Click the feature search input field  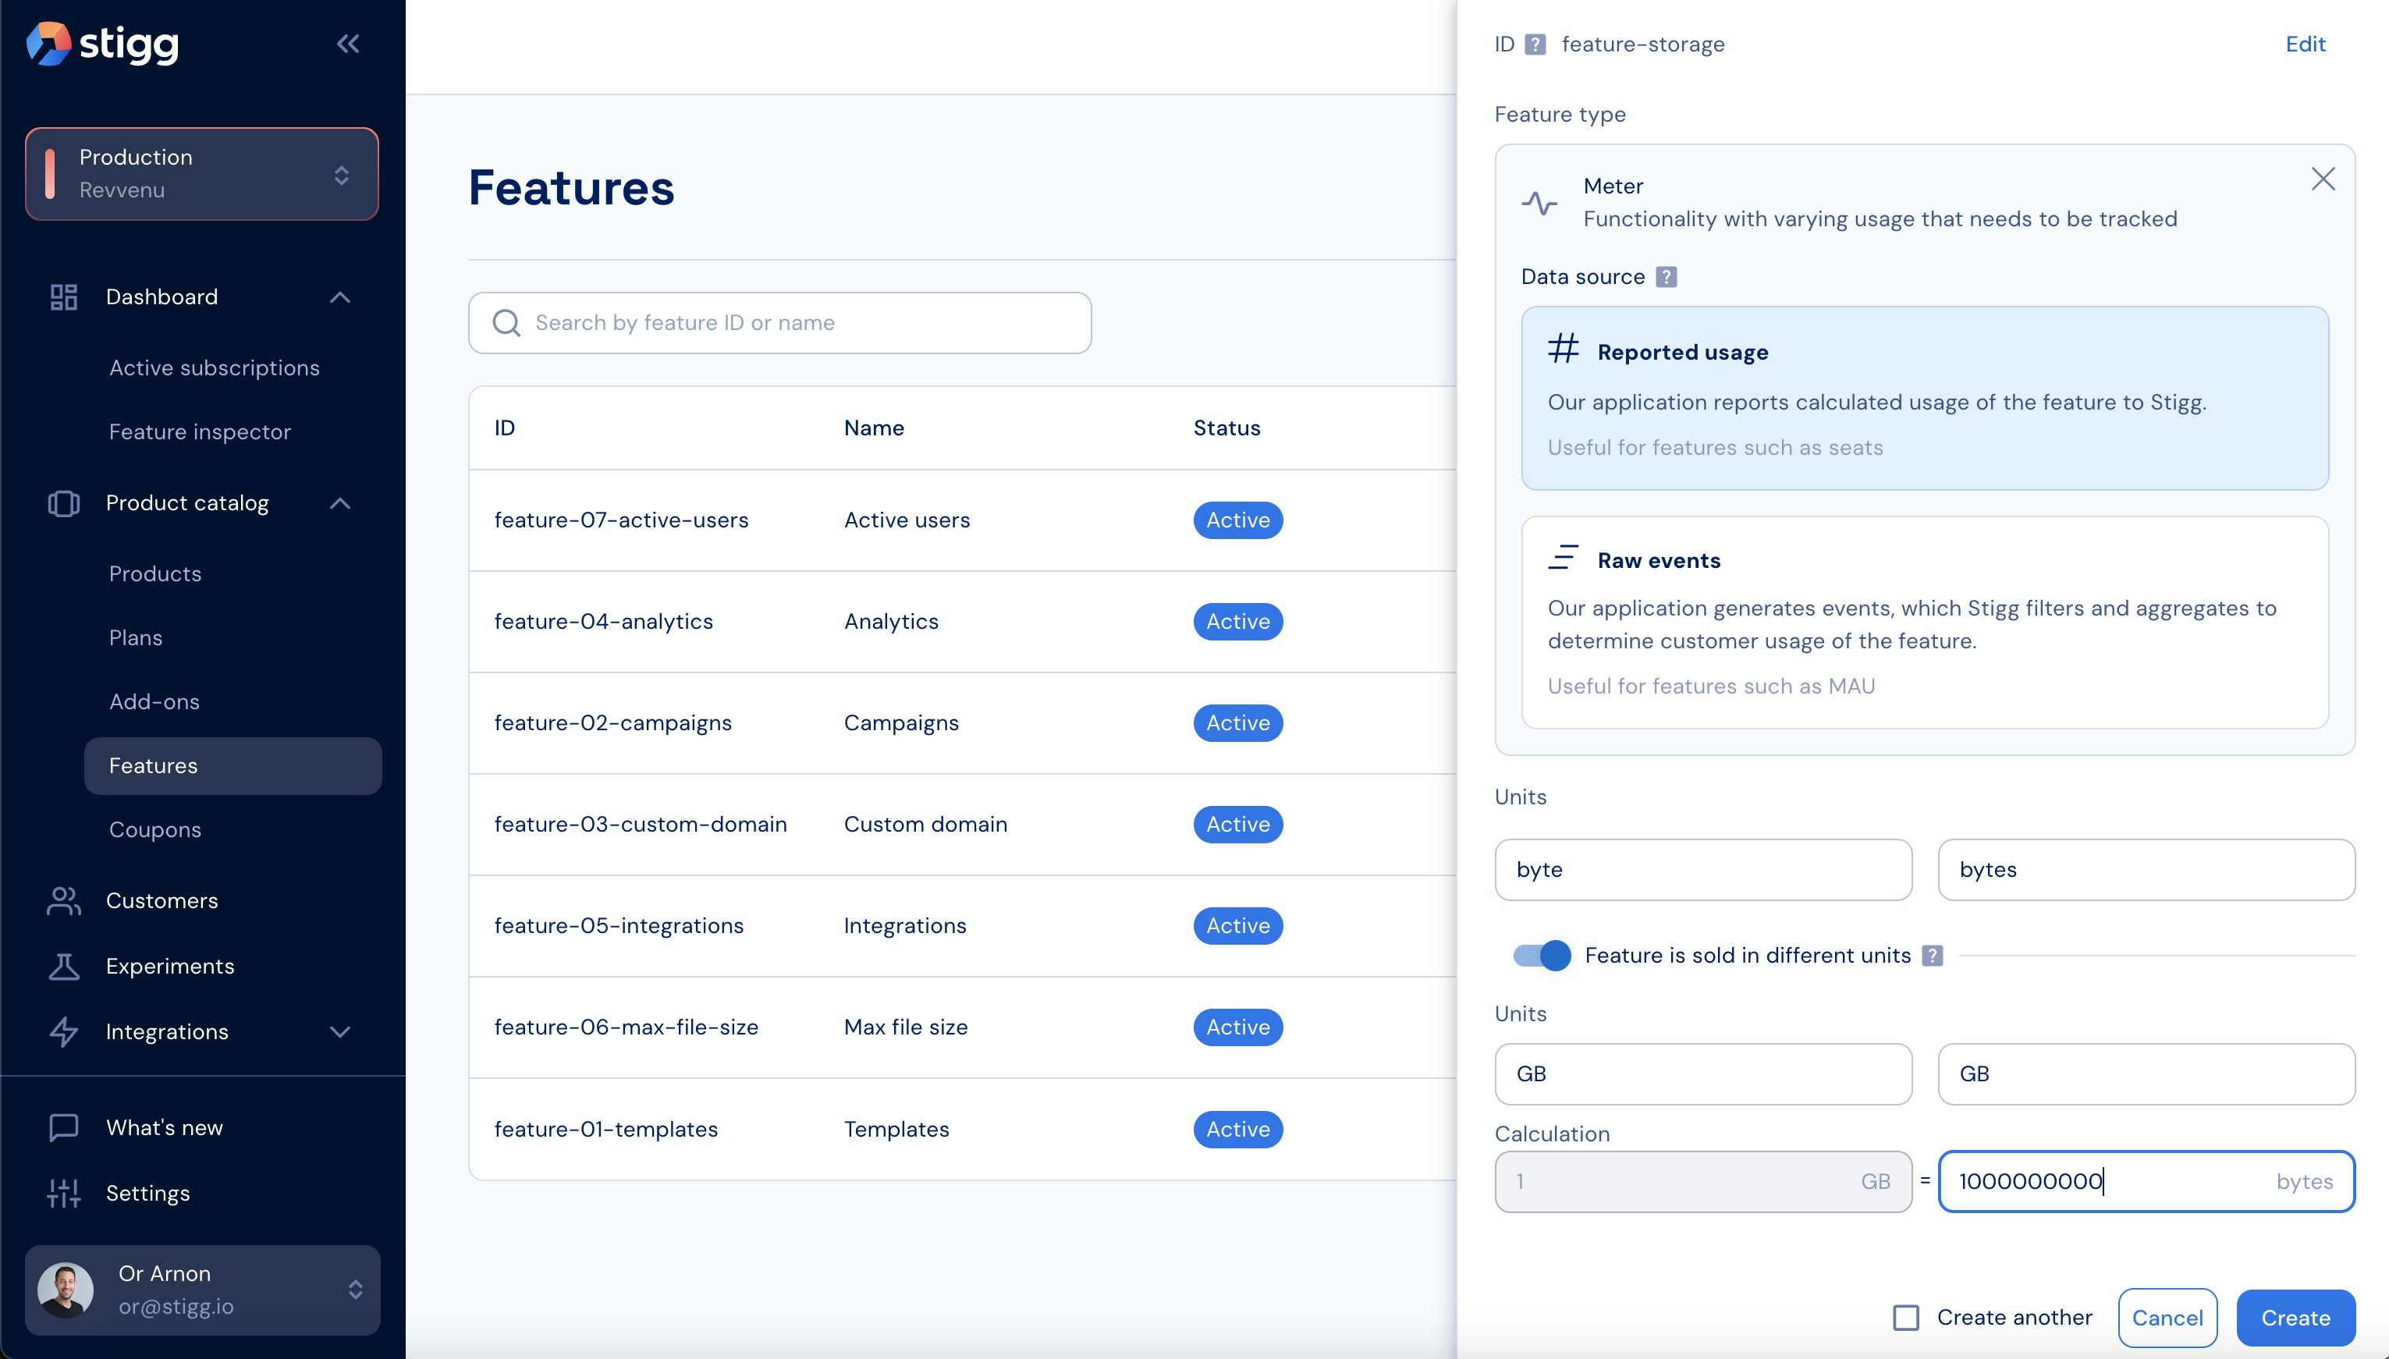click(x=779, y=323)
